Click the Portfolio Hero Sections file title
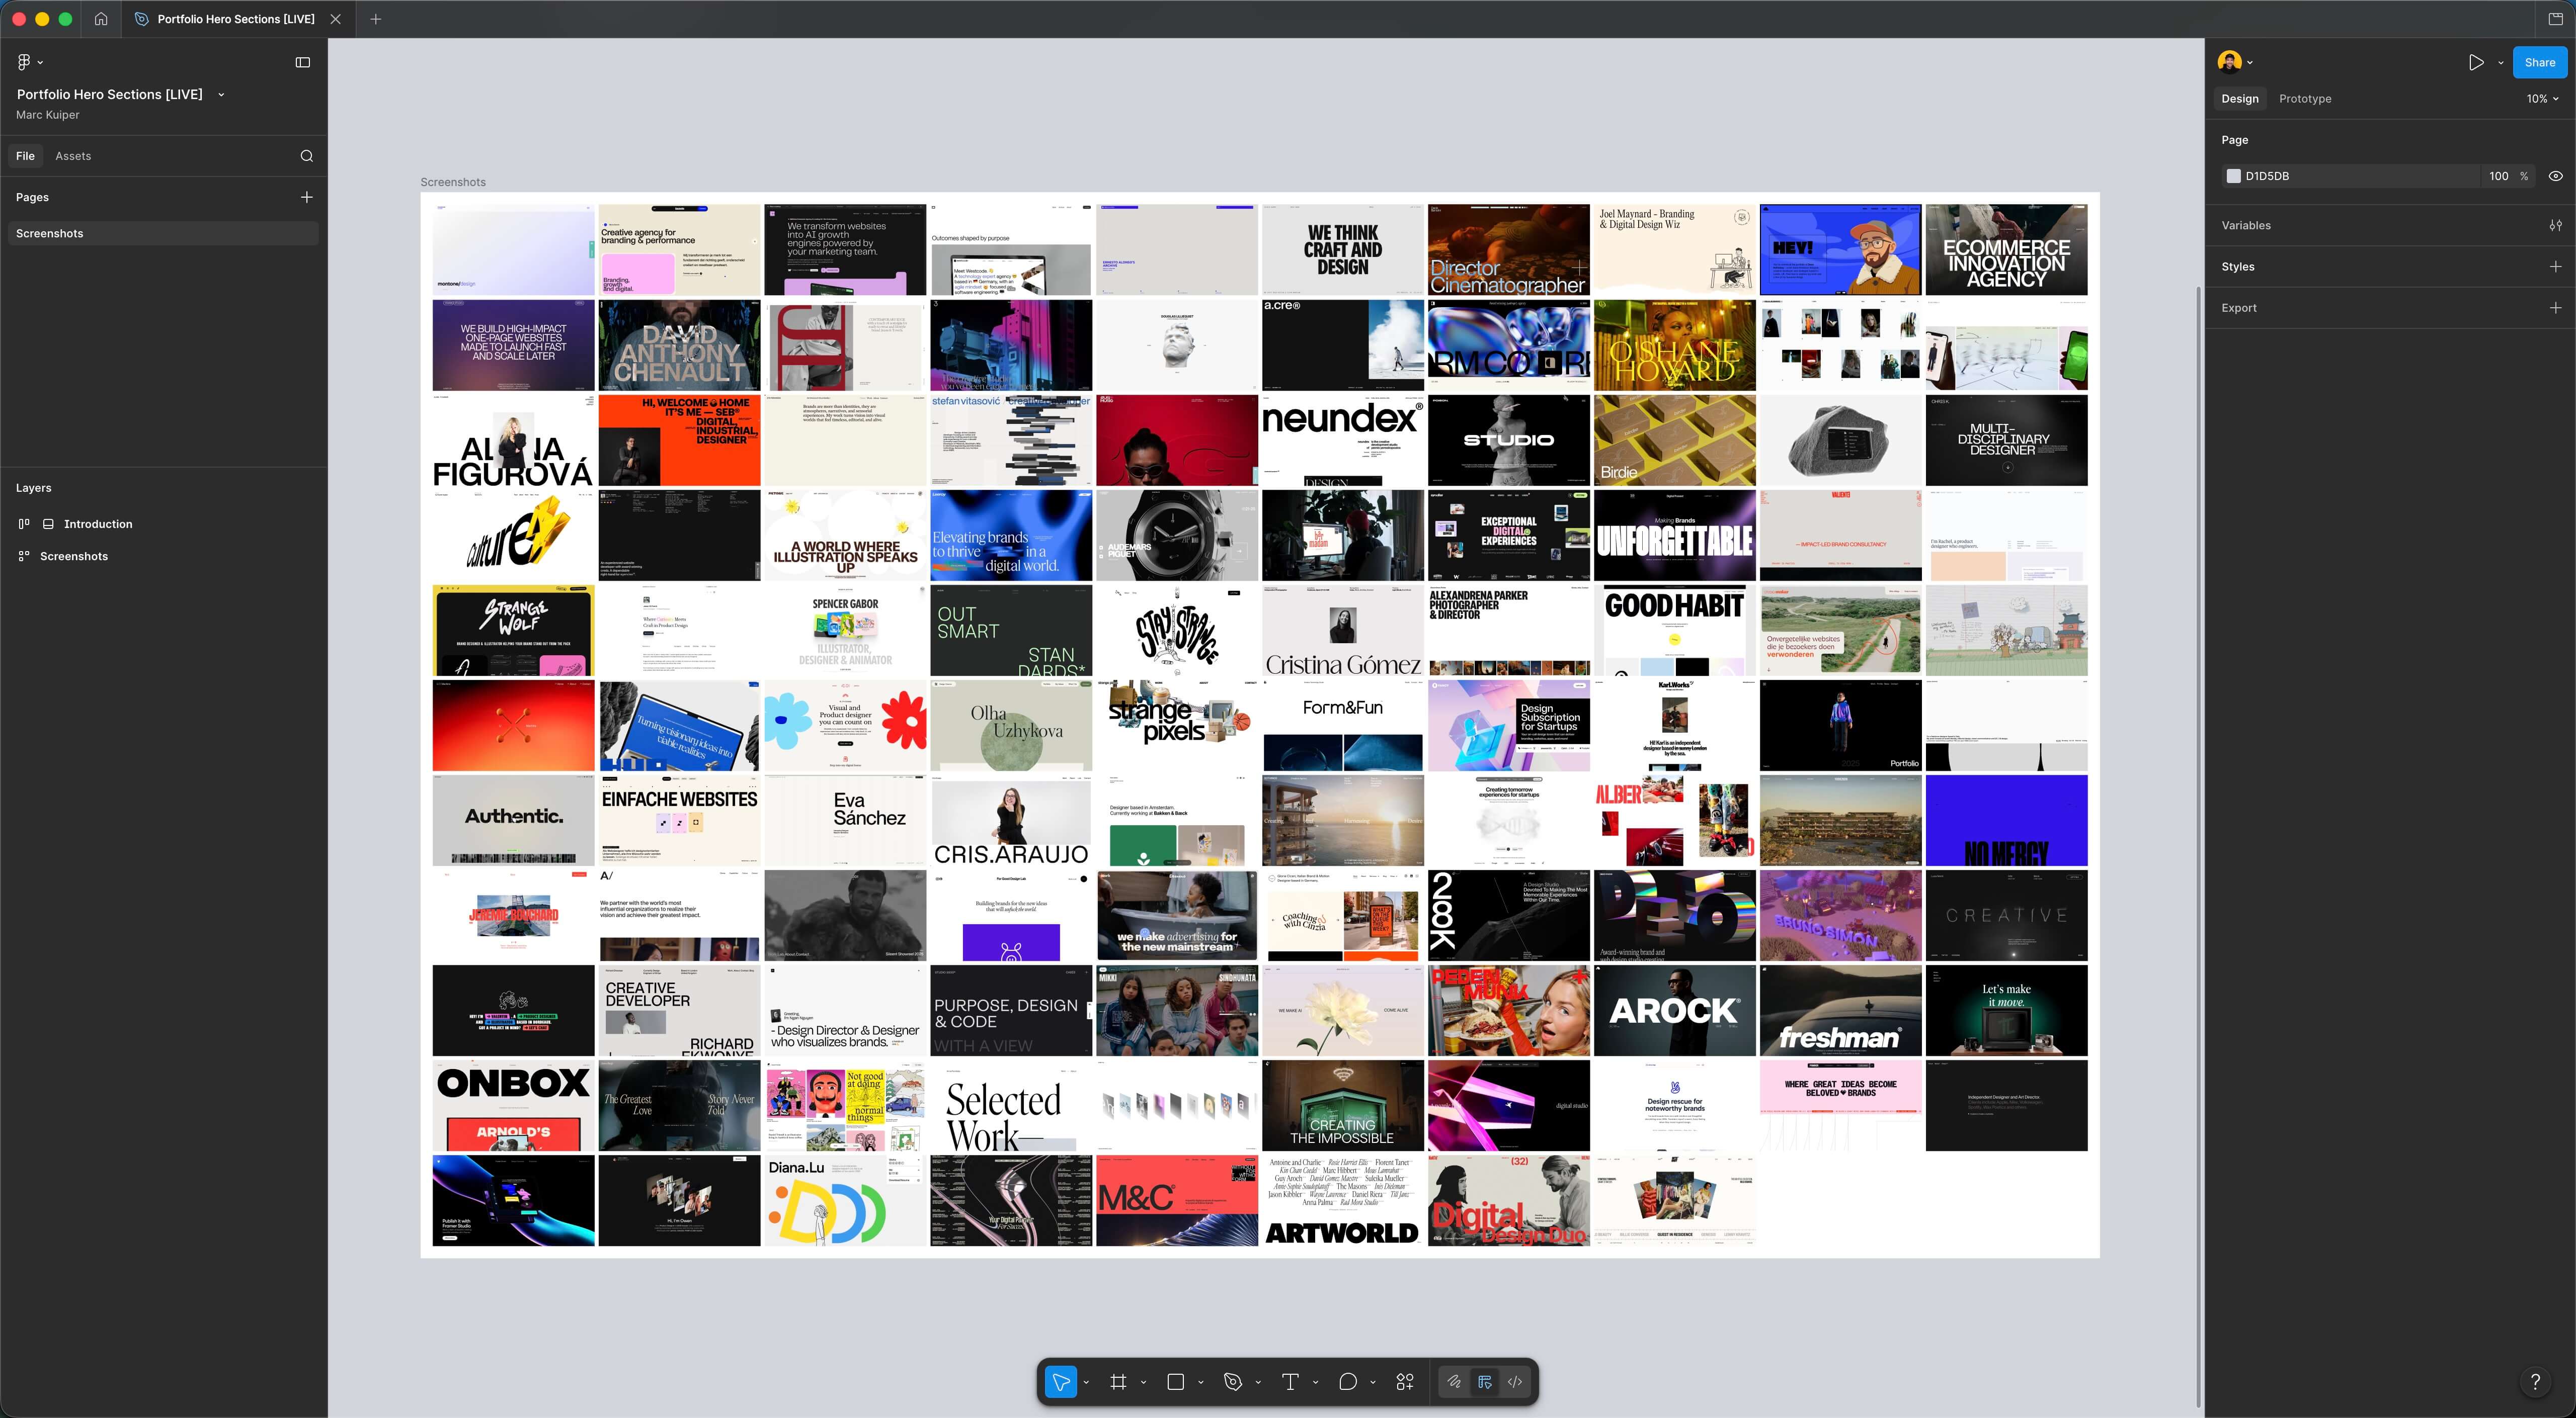This screenshot has width=2576, height=1418. point(109,94)
